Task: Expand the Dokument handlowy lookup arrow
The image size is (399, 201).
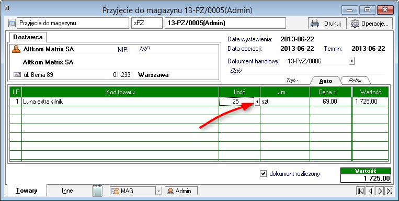Action: [351, 61]
